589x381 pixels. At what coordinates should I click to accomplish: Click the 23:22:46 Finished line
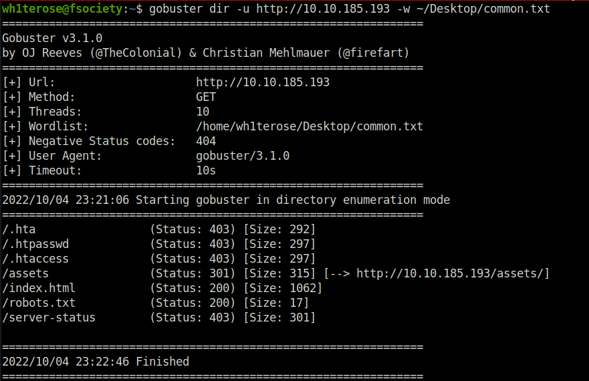pos(96,362)
